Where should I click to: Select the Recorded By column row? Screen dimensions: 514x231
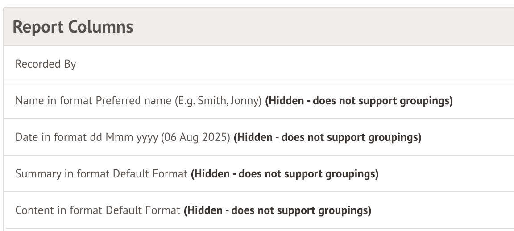(x=46, y=64)
